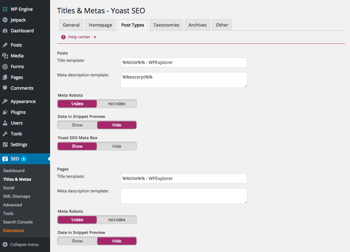Select the WP Engine sidebar icon
350x252 pixels.
5,9
